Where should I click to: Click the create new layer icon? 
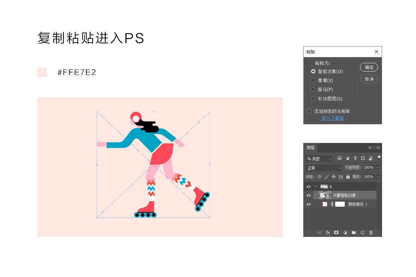[x=362, y=233]
